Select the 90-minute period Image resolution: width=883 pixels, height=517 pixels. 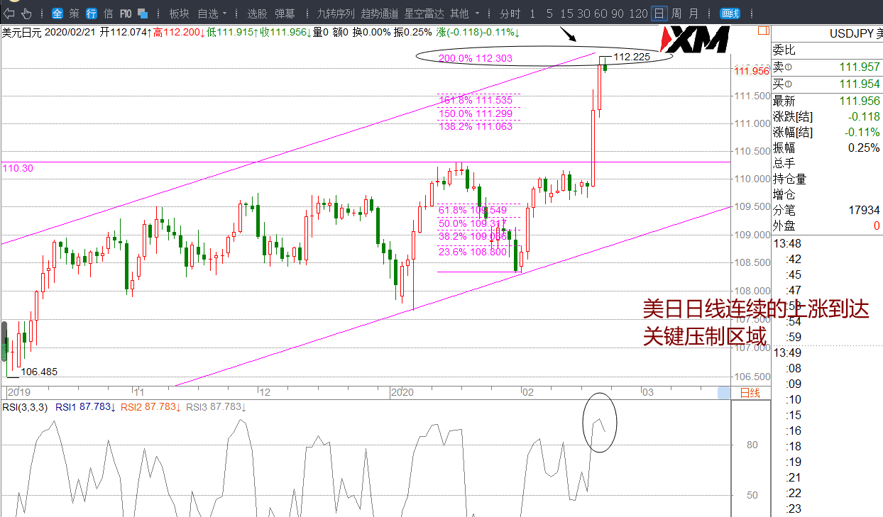[x=618, y=13]
